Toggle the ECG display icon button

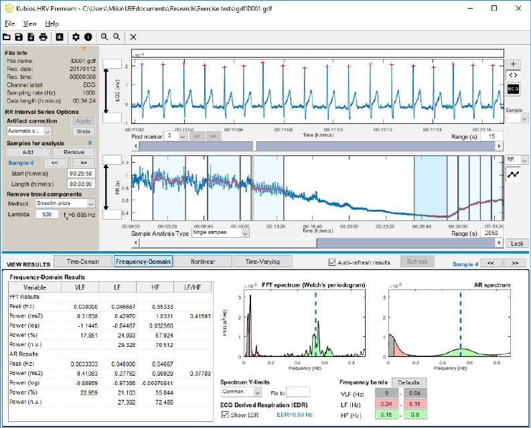tap(513, 88)
